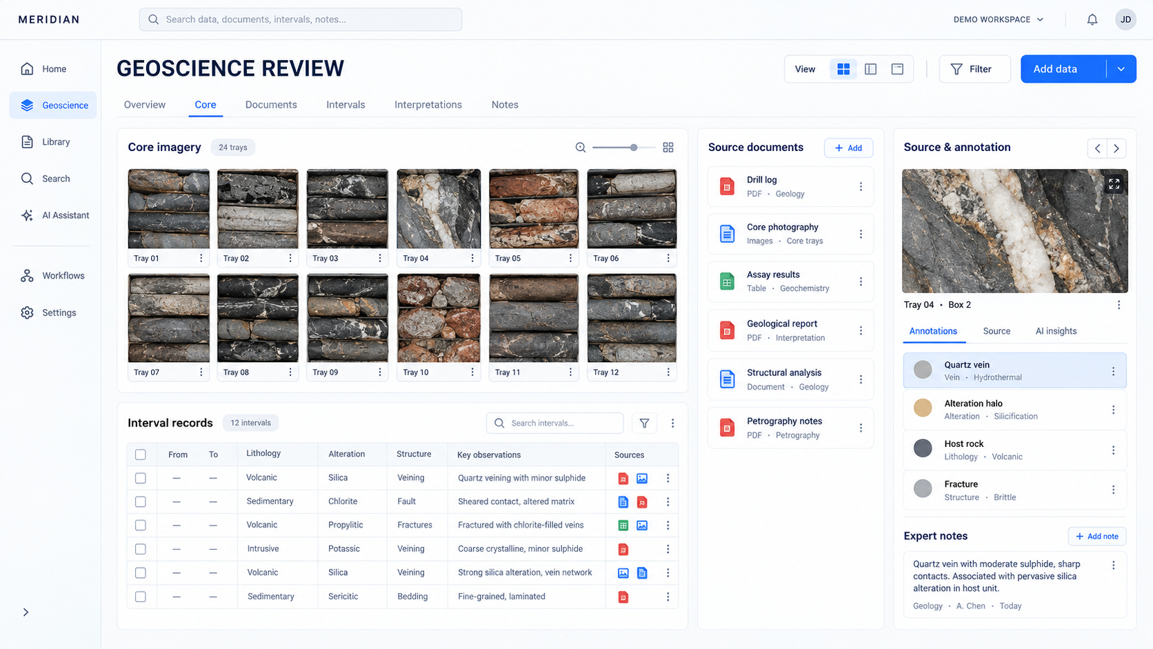The image size is (1153, 649).
Task: Expand the Tray 04 image to fullscreen
Action: click(x=1114, y=184)
